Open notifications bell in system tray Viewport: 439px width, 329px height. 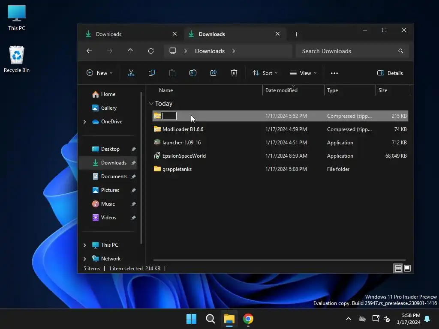click(427, 319)
